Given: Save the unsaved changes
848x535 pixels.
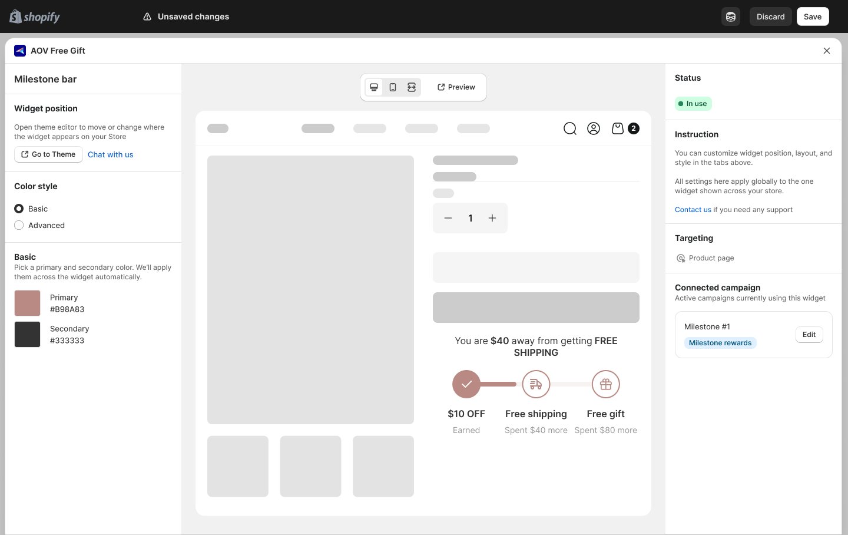Looking at the screenshot, I should [x=813, y=16].
